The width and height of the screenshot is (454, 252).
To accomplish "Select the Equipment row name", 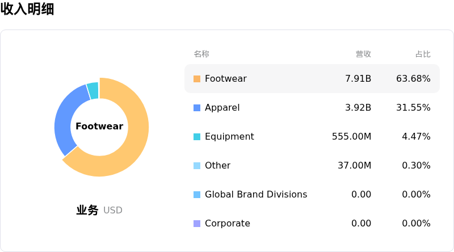I will [229, 137].
